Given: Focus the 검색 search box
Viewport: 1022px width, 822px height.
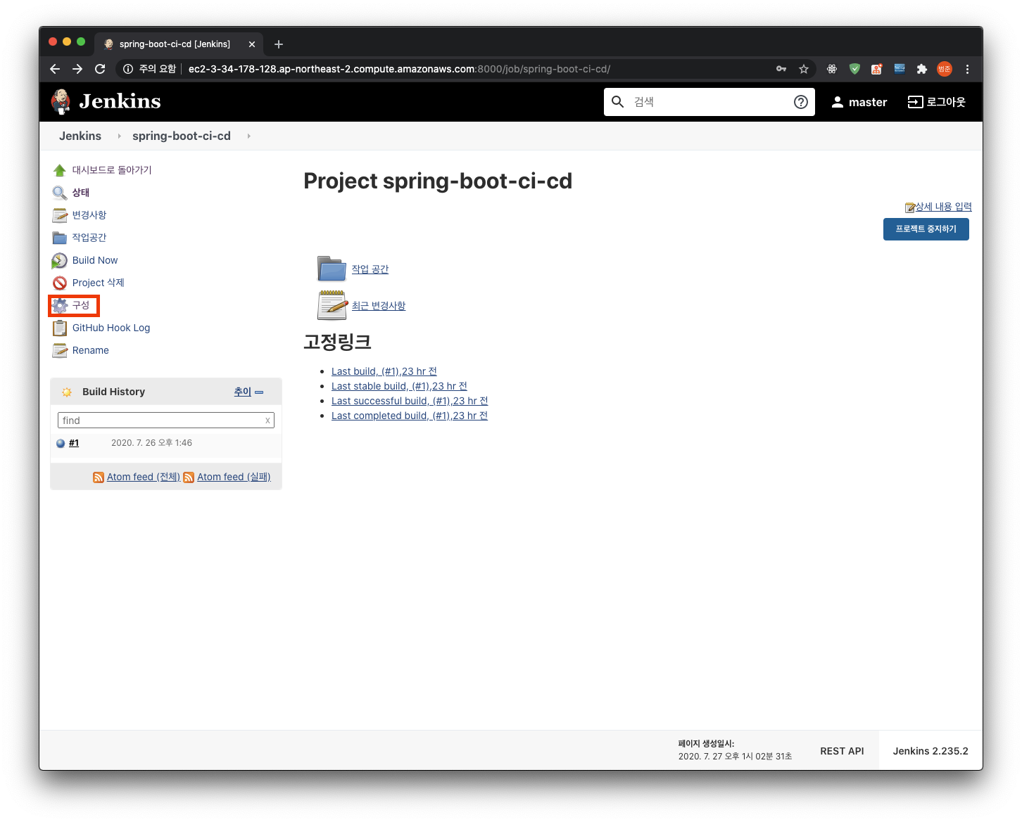Looking at the screenshot, I should click(x=709, y=102).
